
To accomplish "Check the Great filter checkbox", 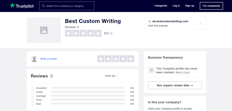I will click(x=33, y=92).
